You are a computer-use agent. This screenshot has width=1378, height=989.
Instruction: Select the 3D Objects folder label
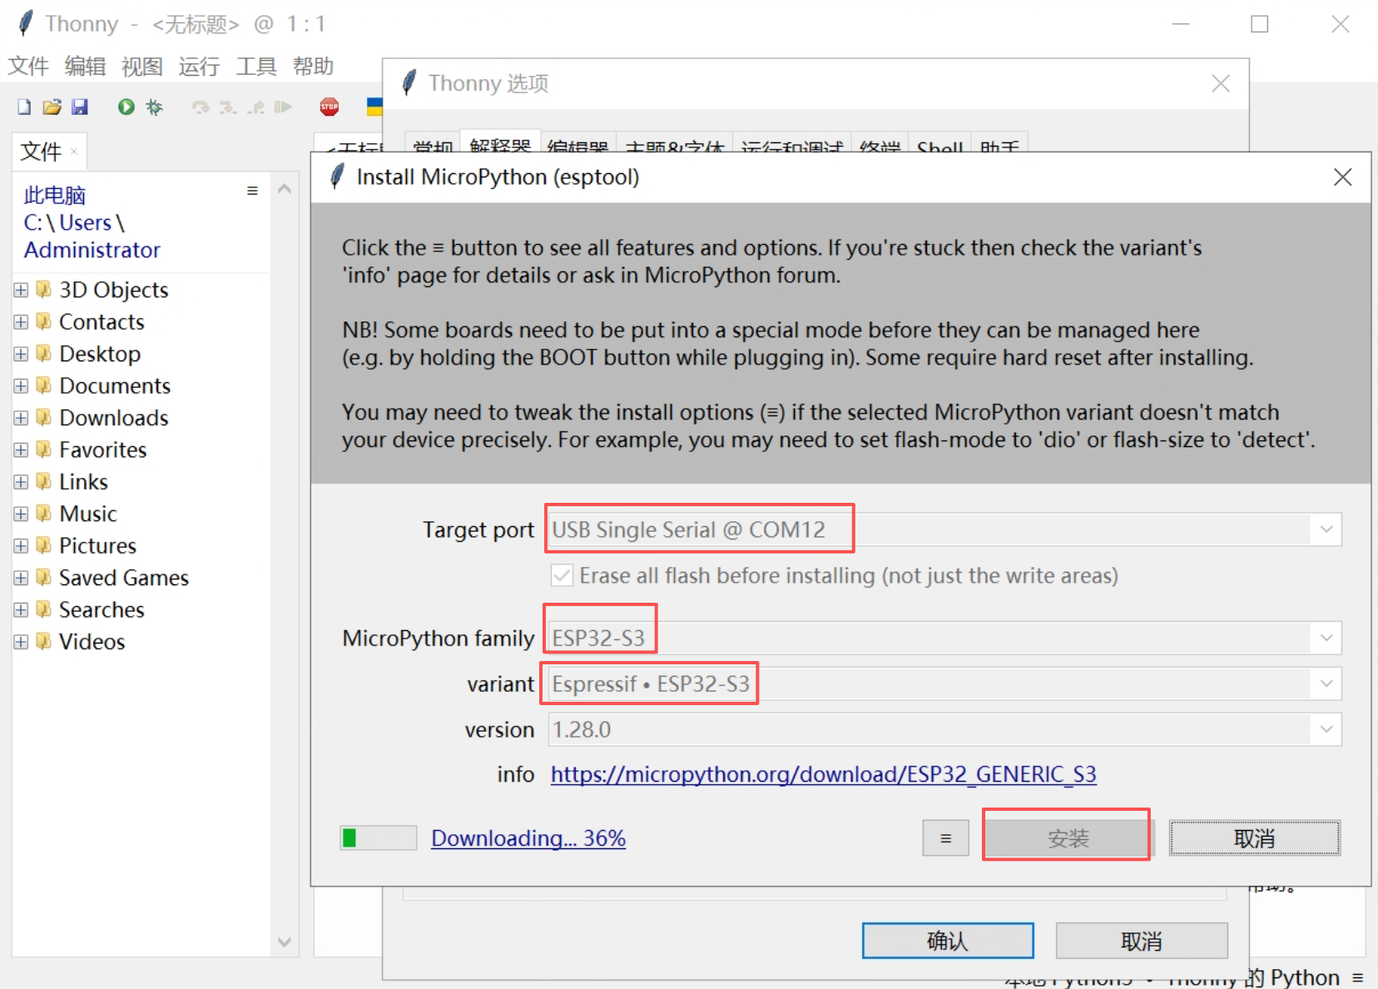(x=114, y=290)
